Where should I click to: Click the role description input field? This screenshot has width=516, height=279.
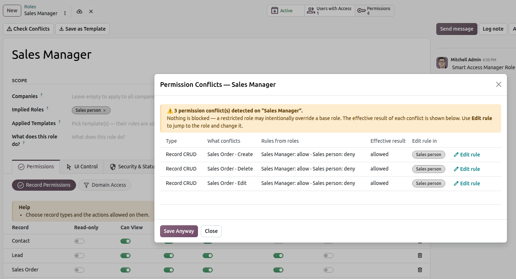113,137
